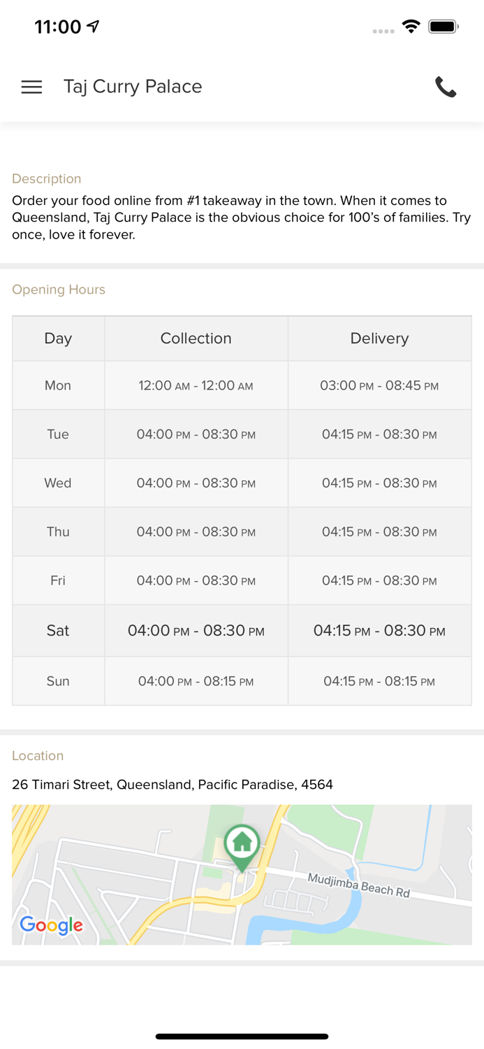This screenshot has height=1049, width=484.
Task: Tap the Google logo on map
Action: click(x=51, y=925)
